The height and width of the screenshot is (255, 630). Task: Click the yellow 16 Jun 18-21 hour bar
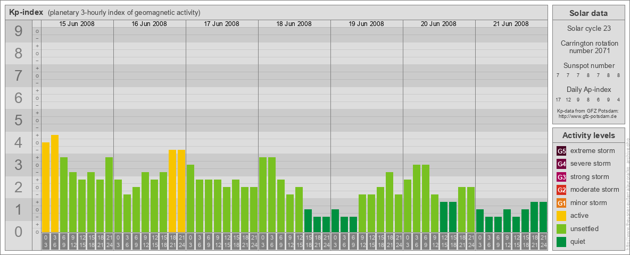pos(172,191)
